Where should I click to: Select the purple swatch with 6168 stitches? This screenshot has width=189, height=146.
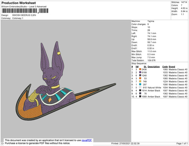140,72
